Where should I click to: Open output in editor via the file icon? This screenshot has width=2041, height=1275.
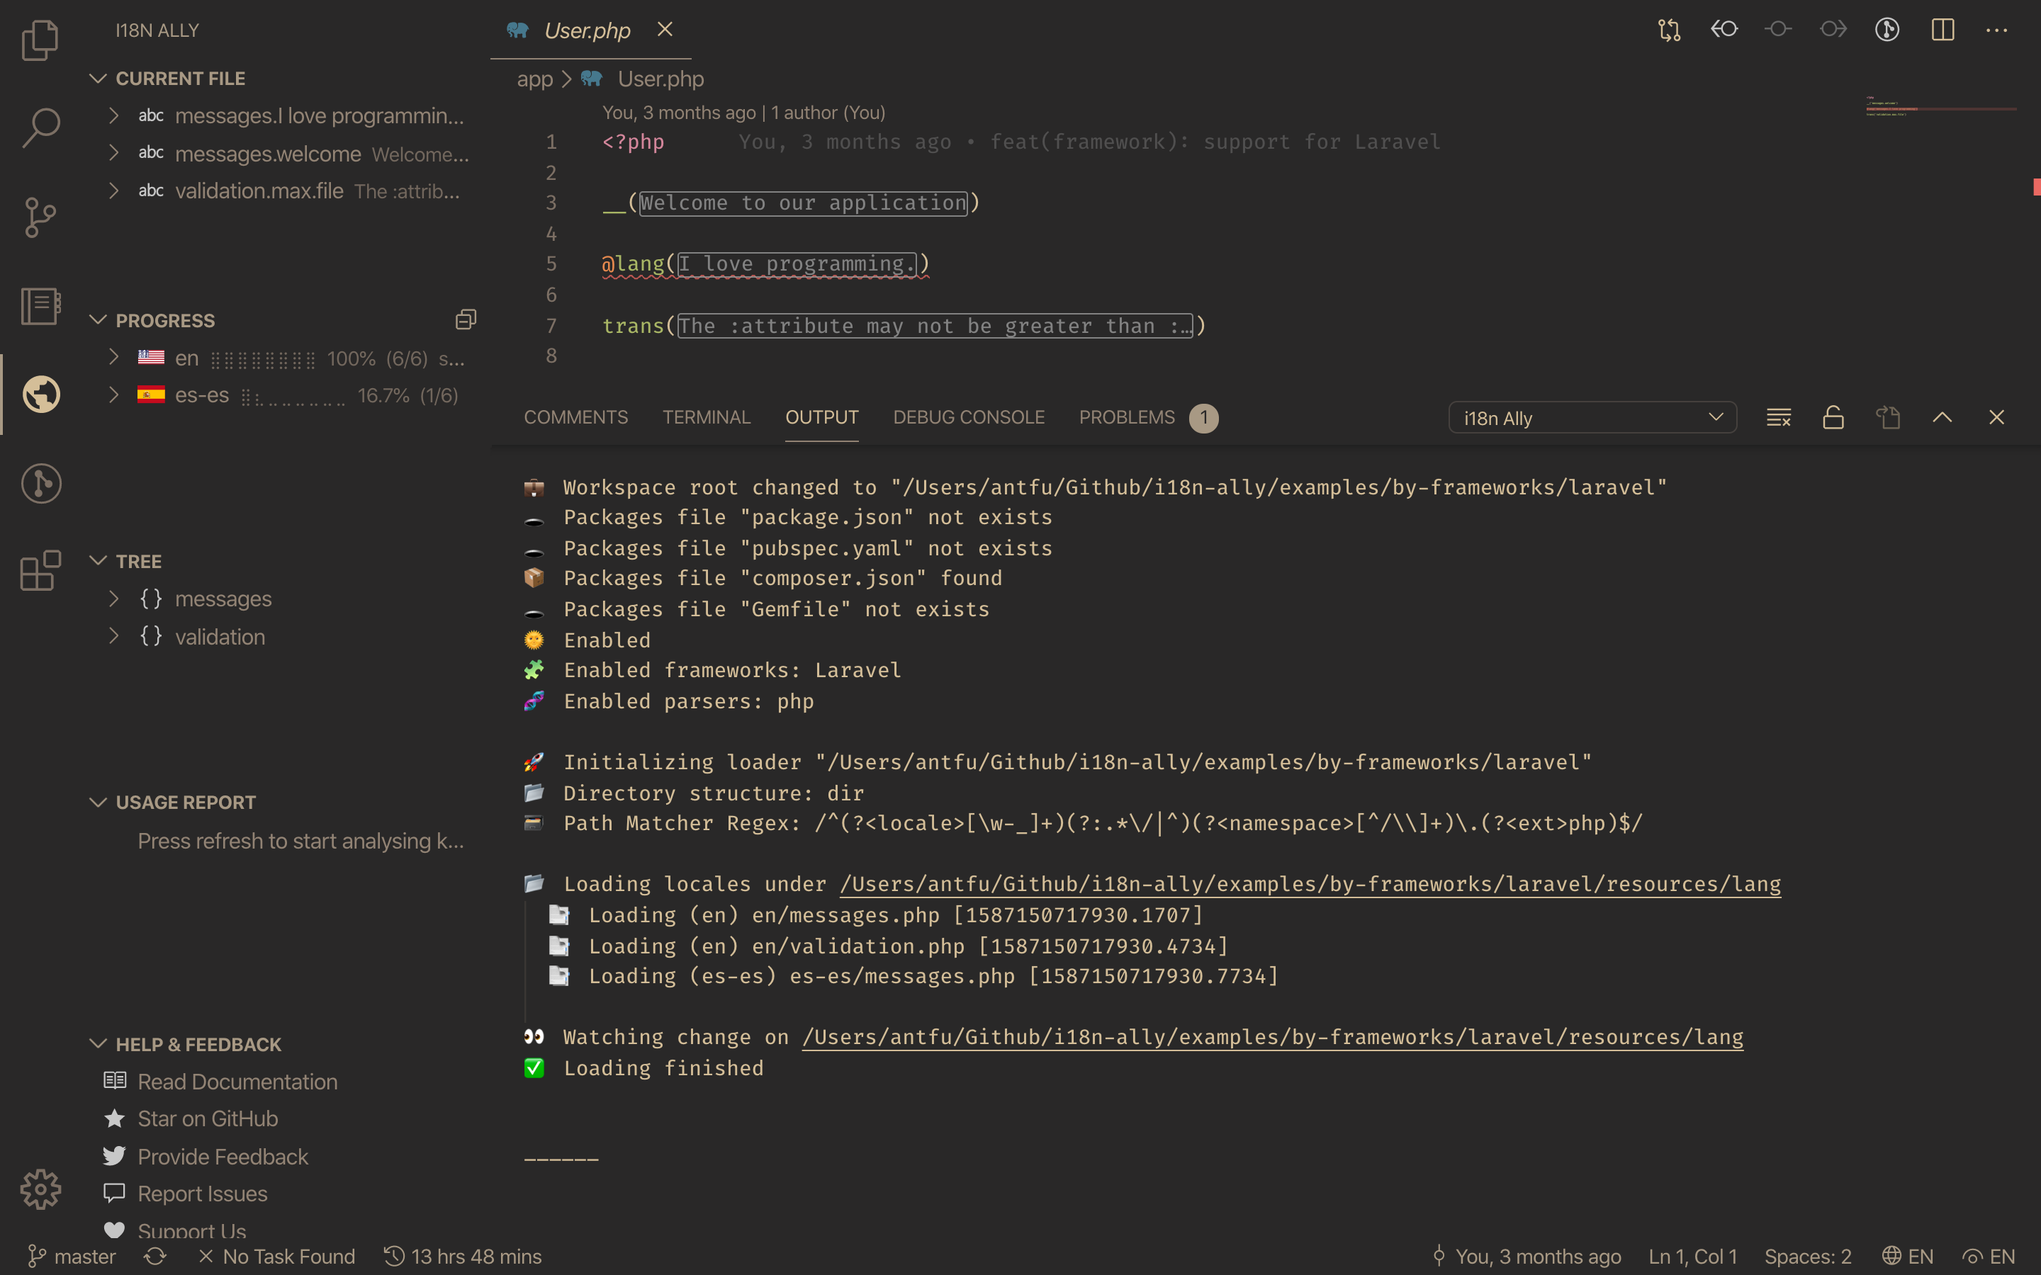(1887, 416)
